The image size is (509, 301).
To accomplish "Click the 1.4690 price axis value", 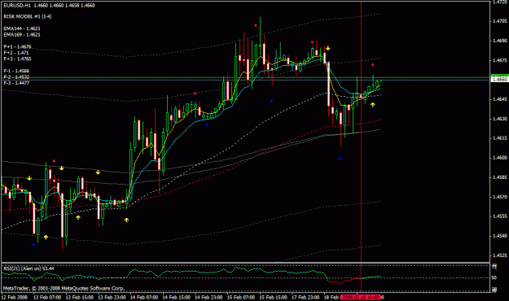I will [500, 41].
